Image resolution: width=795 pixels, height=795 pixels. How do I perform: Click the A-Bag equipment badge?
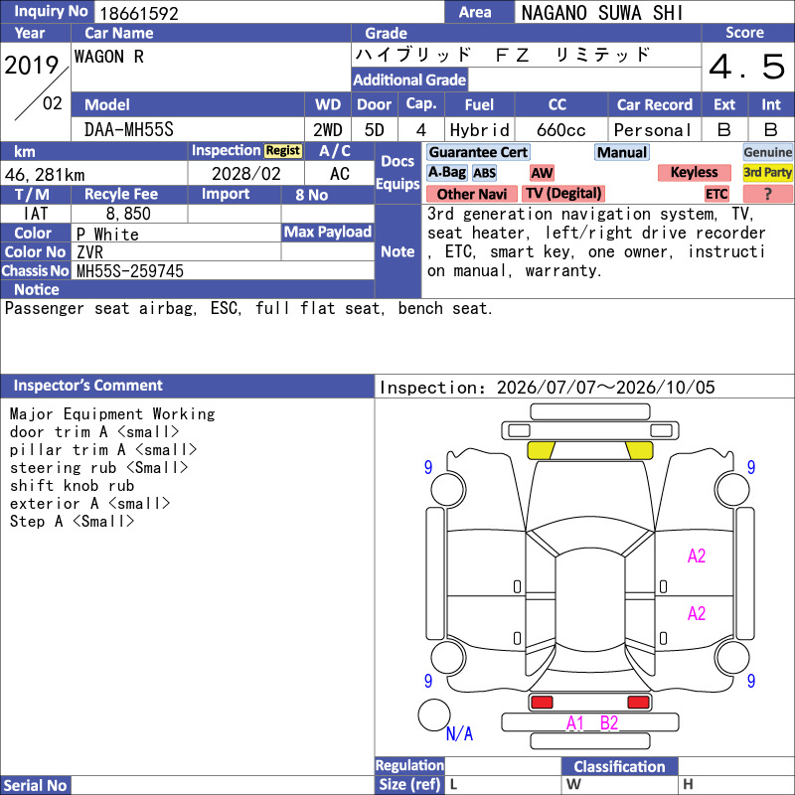[446, 173]
